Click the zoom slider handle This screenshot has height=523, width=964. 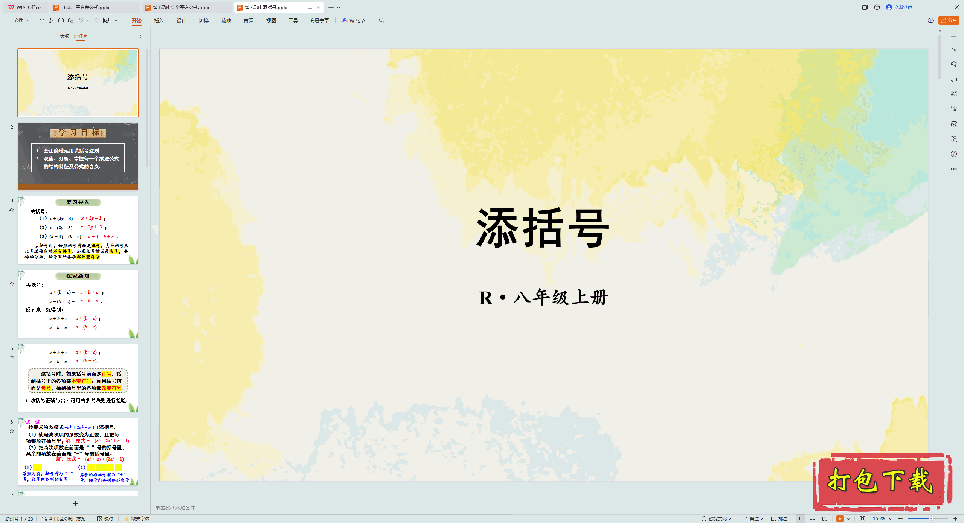pyautogui.click(x=931, y=518)
